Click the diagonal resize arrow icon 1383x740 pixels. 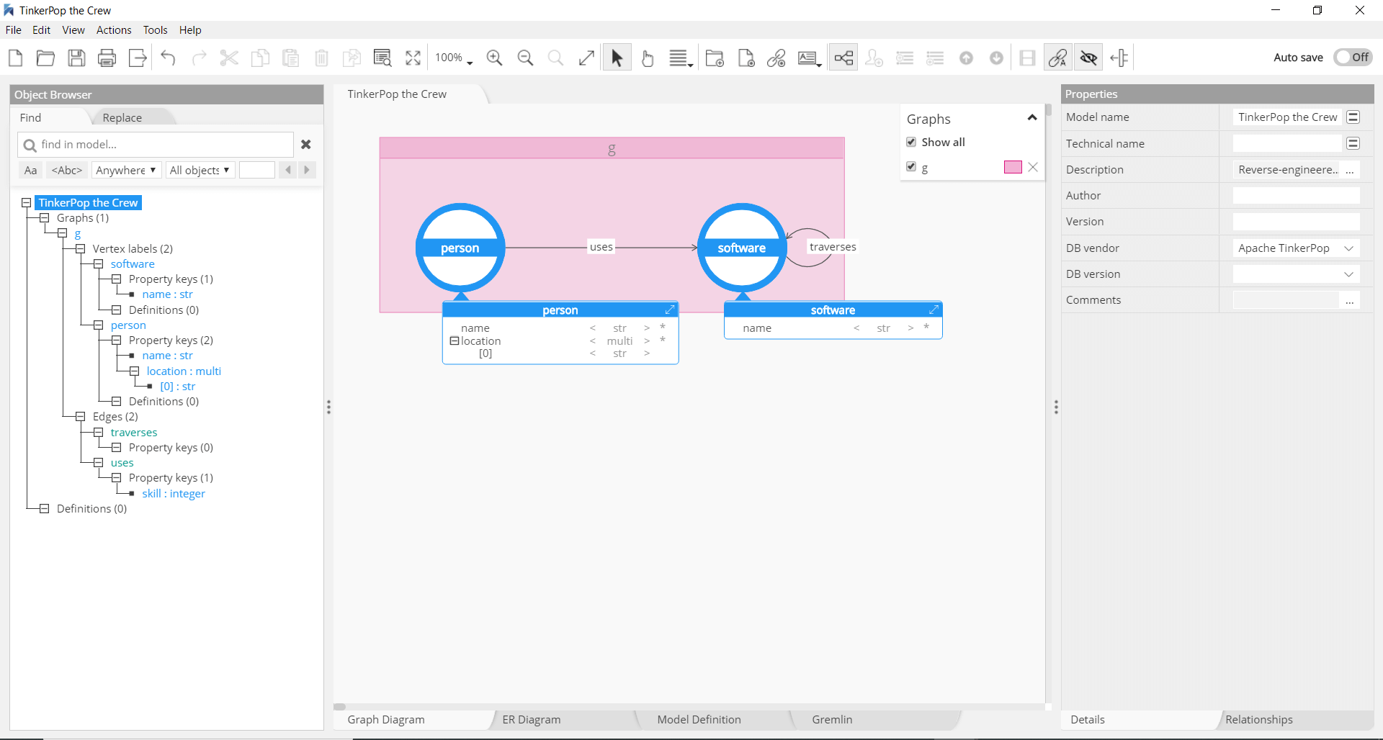[586, 58]
